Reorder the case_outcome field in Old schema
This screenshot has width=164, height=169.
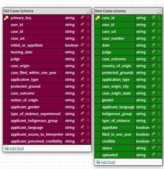click(x=88, y=93)
